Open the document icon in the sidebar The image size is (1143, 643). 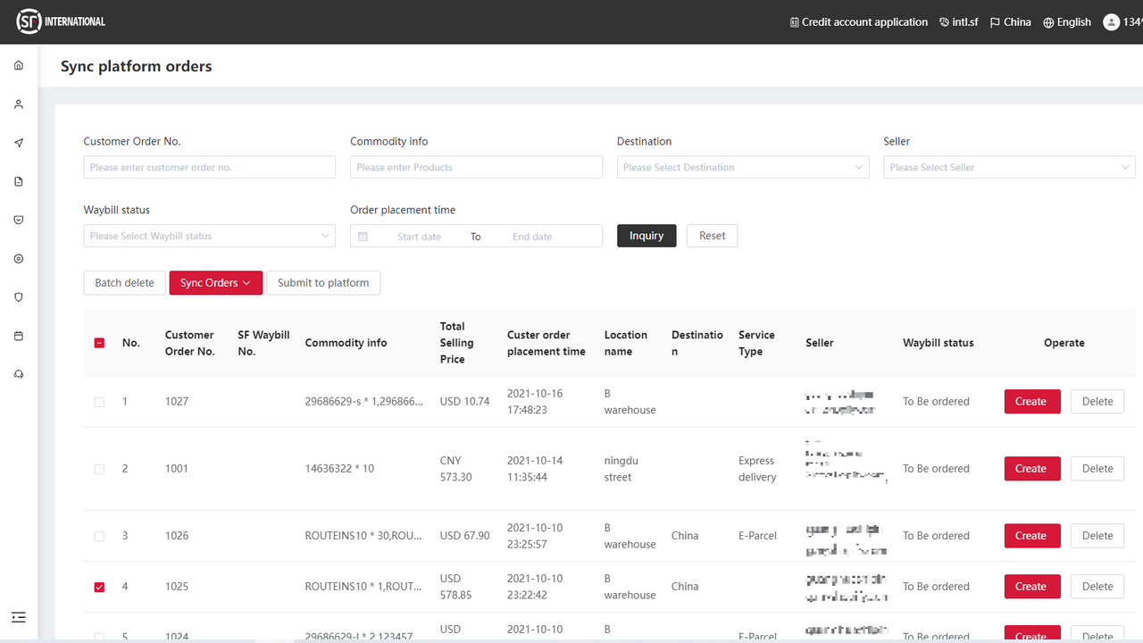pyautogui.click(x=18, y=180)
